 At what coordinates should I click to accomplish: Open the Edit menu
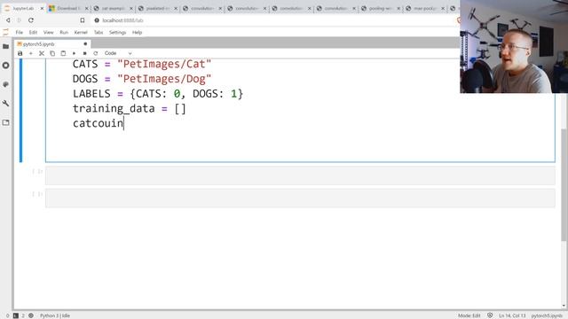[x=33, y=33]
